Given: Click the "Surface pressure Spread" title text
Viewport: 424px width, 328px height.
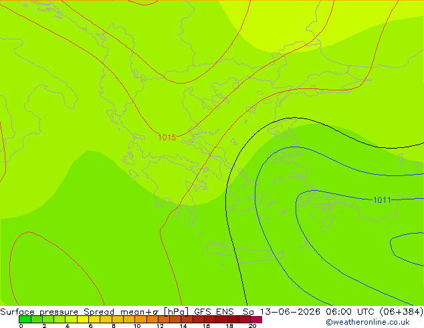Looking at the screenshot, I should click(57, 312).
